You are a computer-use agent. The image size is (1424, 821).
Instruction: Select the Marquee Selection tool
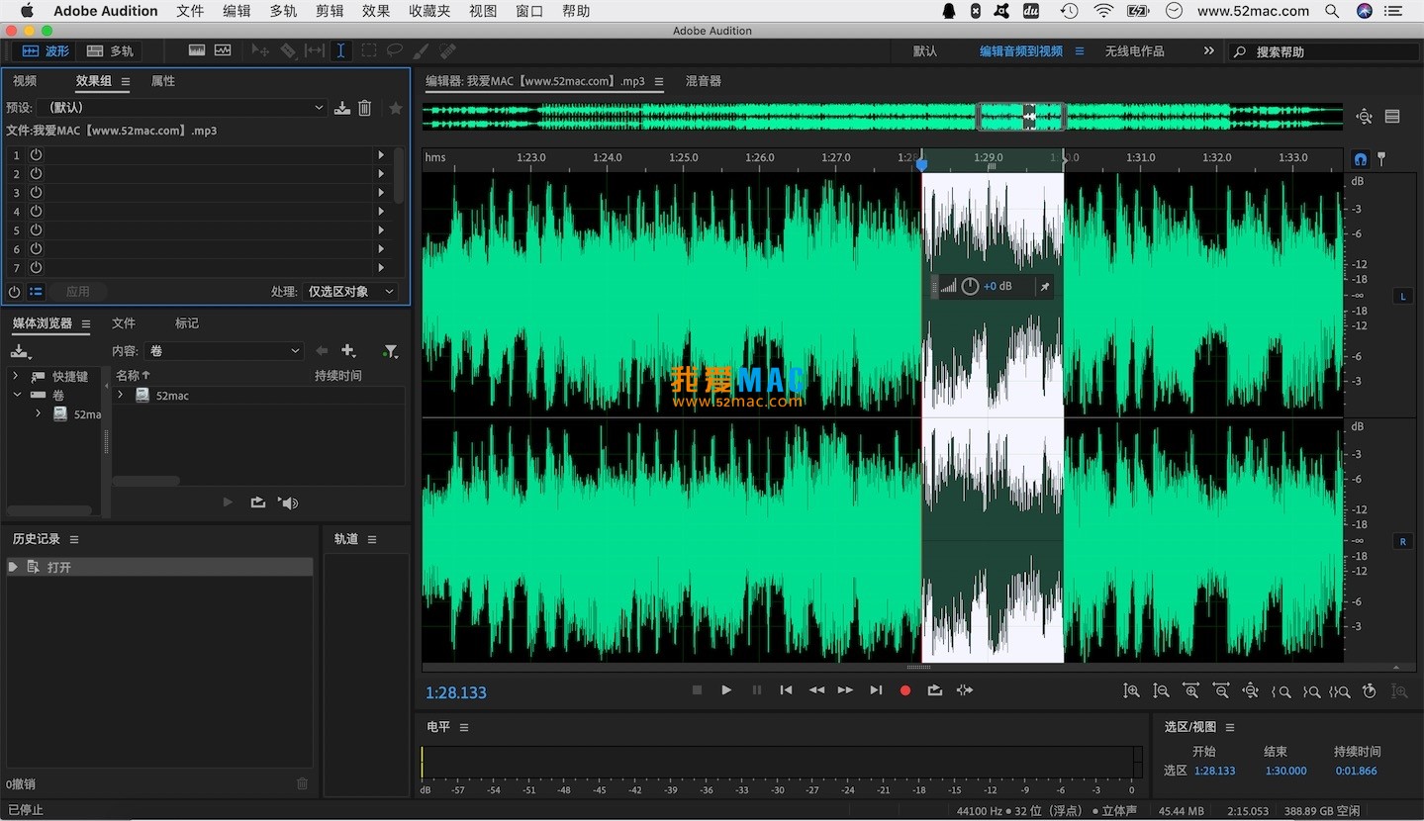(368, 50)
